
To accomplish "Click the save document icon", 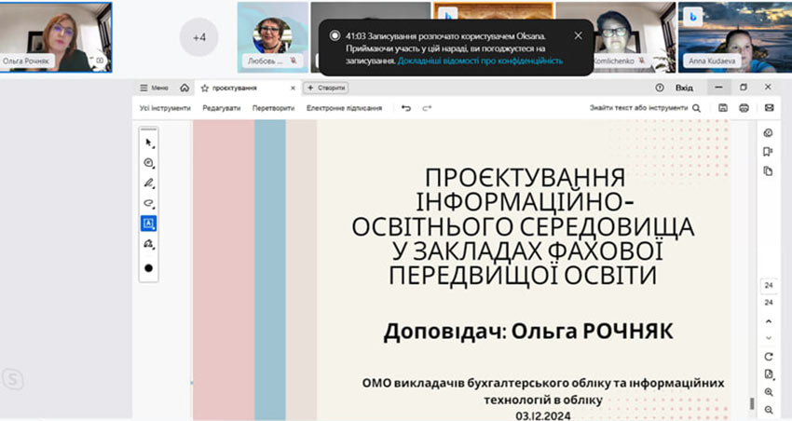I will coord(723,108).
